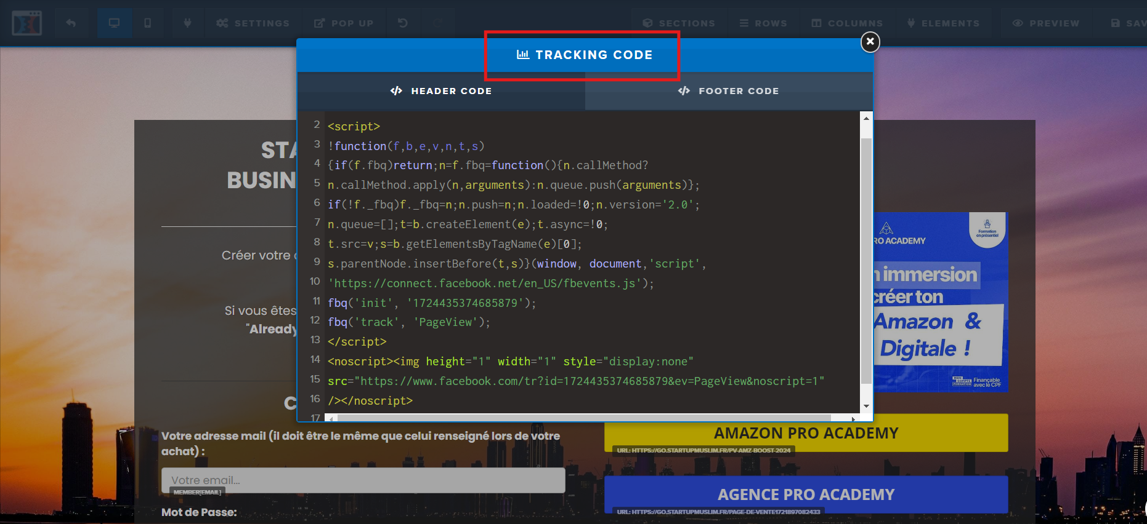Click the plug integrations icon
The height and width of the screenshot is (524, 1147).
tap(187, 23)
